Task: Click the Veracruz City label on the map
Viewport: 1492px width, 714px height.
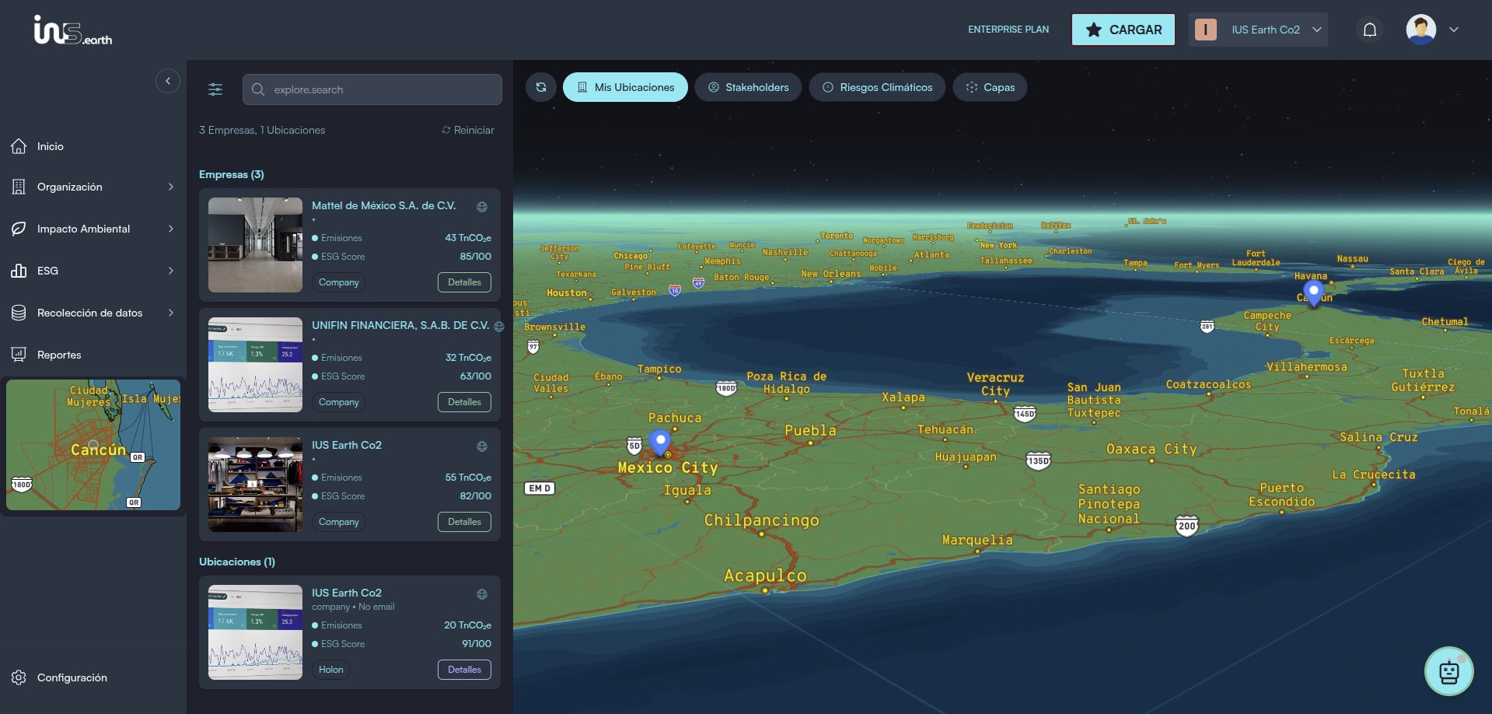Action: point(995,384)
